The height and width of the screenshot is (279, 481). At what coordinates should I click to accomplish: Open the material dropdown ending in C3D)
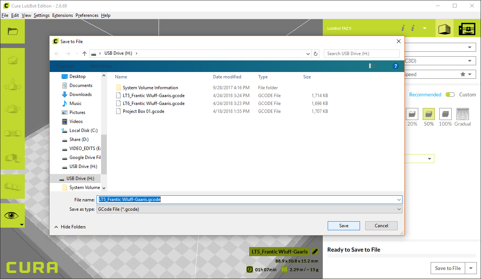click(x=440, y=61)
